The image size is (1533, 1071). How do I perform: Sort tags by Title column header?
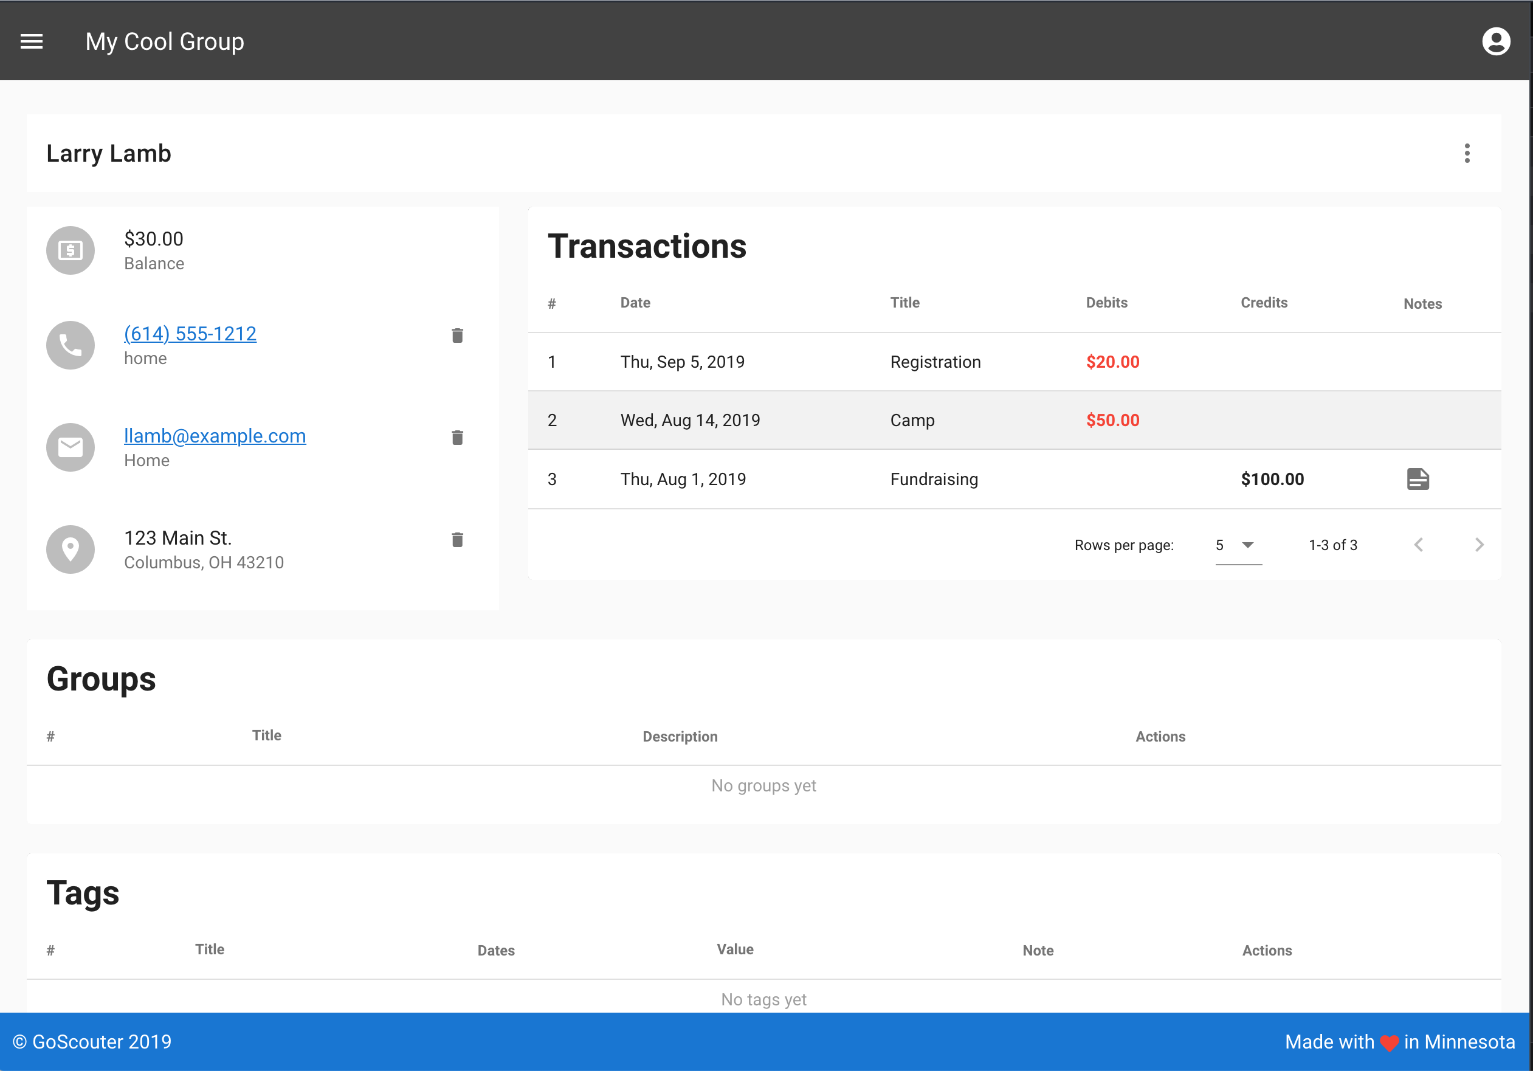pos(209,949)
